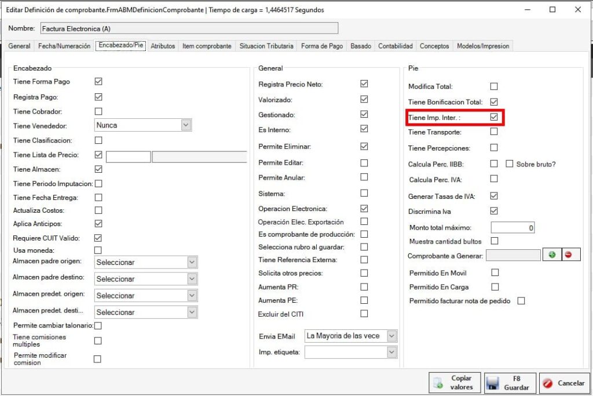This screenshot has height=396, width=593.
Task: Open the Almacen padre origen dropdown
Action: pos(192,263)
